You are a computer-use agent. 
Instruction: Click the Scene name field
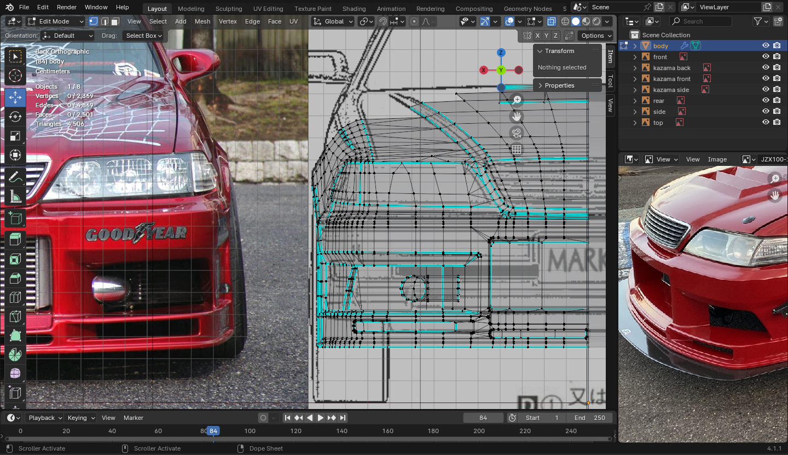616,7
